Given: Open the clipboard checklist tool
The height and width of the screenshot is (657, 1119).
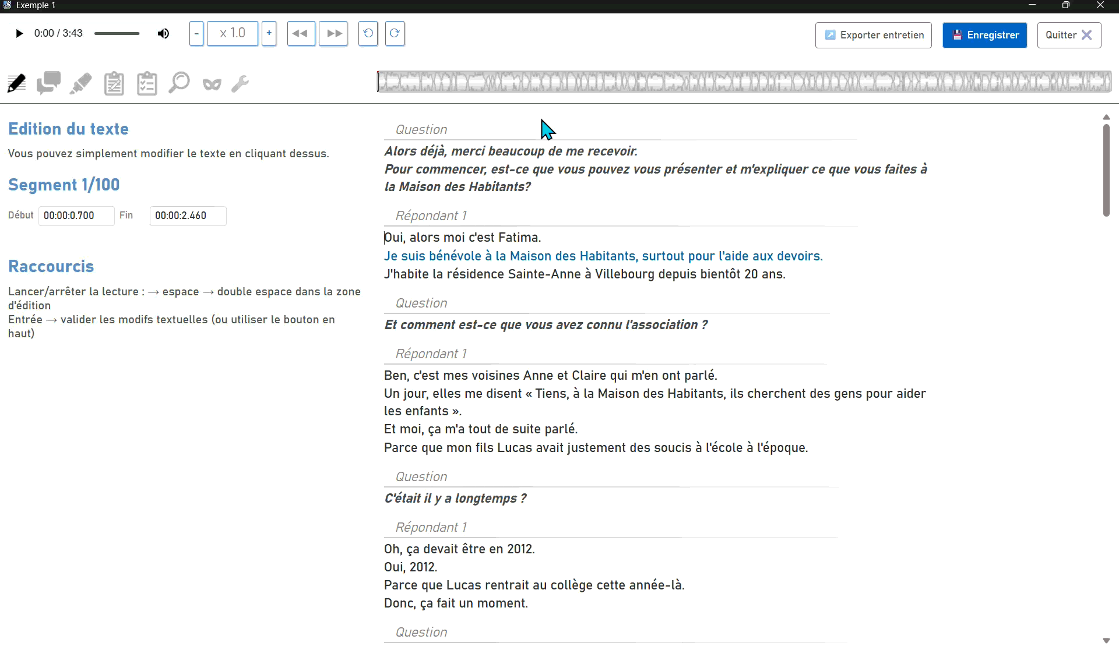Looking at the screenshot, I should 147,84.
